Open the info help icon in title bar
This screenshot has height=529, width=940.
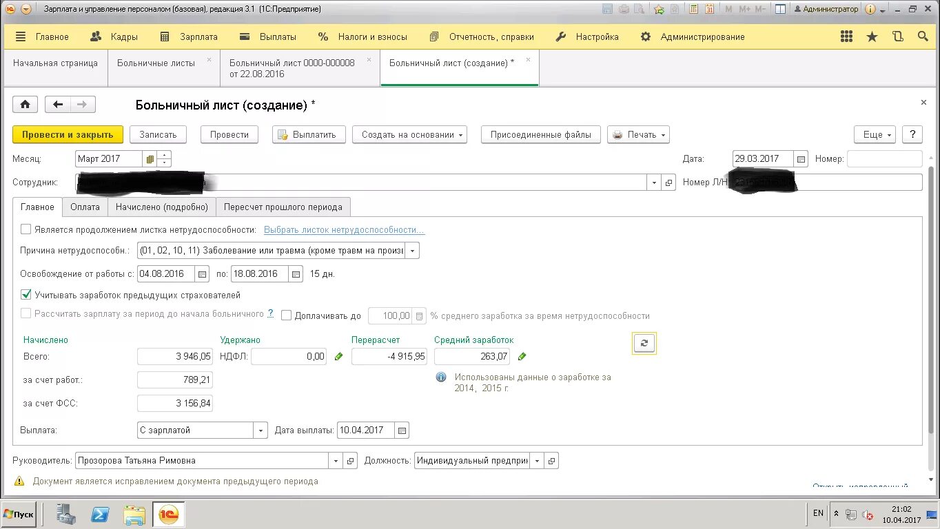tap(870, 10)
